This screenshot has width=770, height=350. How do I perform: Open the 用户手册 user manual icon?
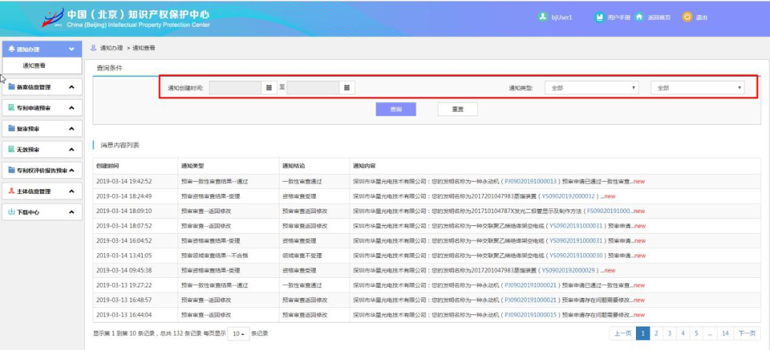[x=600, y=17]
